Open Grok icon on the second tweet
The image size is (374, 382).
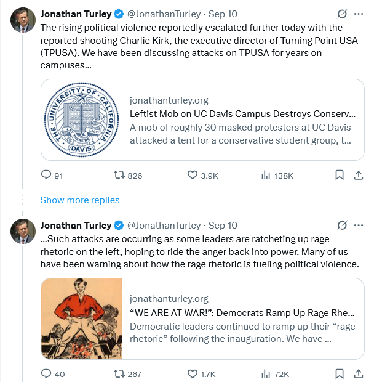343,225
